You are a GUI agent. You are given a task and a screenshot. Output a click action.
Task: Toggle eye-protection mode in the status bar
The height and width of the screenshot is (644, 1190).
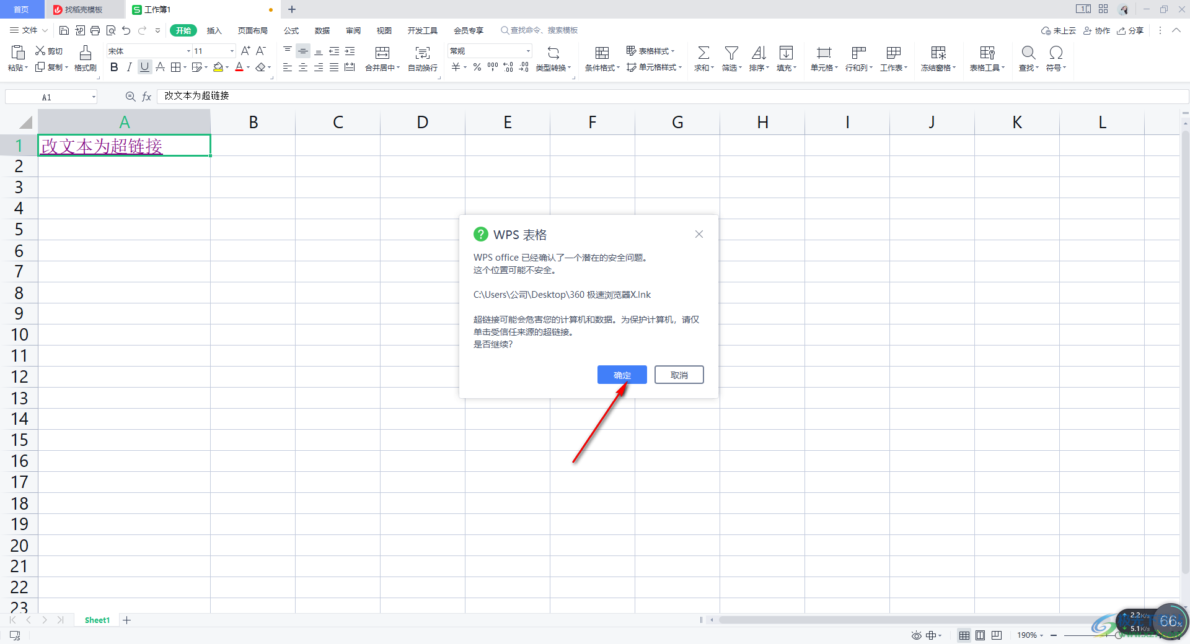(x=916, y=635)
